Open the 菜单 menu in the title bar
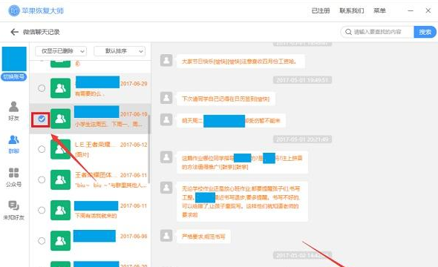 coord(379,10)
